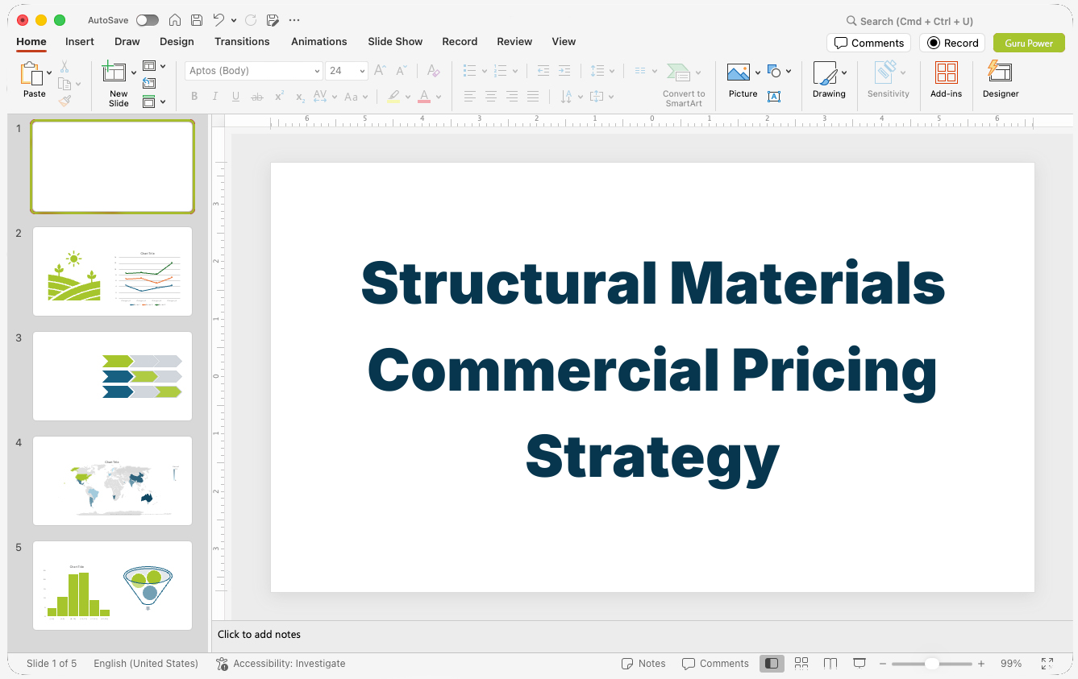The height and width of the screenshot is (679, 1078).
Task: Expand the Paste options arrow
Action: (50, 73)
